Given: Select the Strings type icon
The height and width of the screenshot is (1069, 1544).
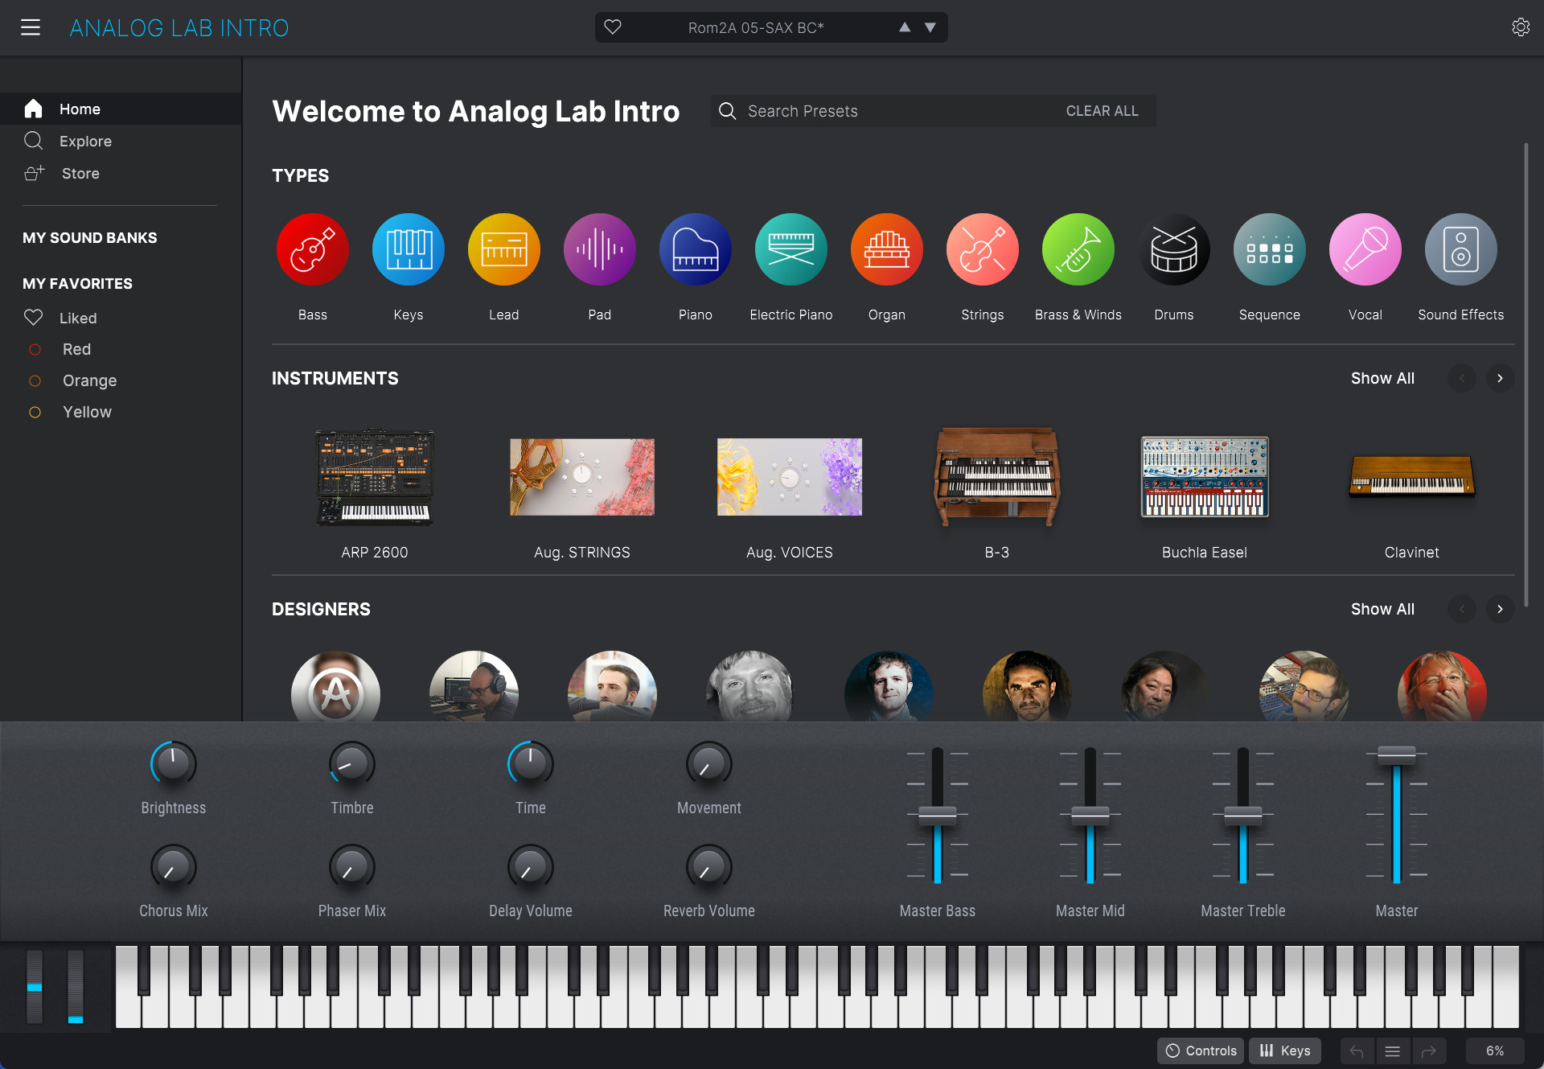Looking at the screenshot, I should click(x=983, y=249).
